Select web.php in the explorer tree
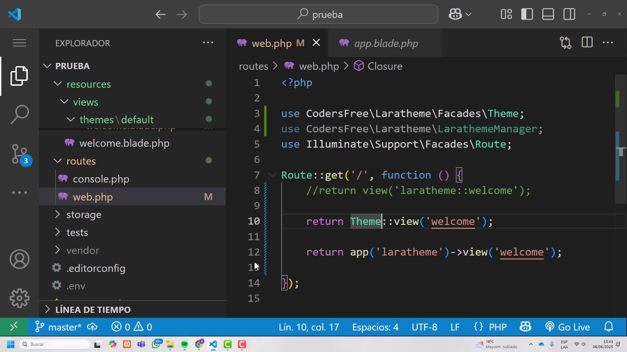627x352 pixels. [132, 197]
